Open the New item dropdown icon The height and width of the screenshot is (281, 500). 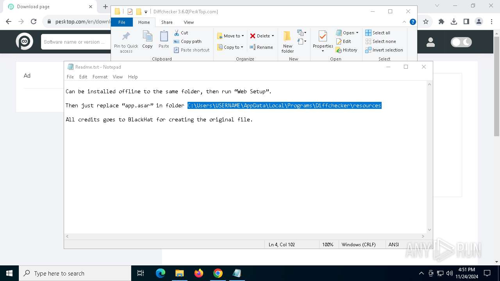pyautogui.click(x=302, y=33)
